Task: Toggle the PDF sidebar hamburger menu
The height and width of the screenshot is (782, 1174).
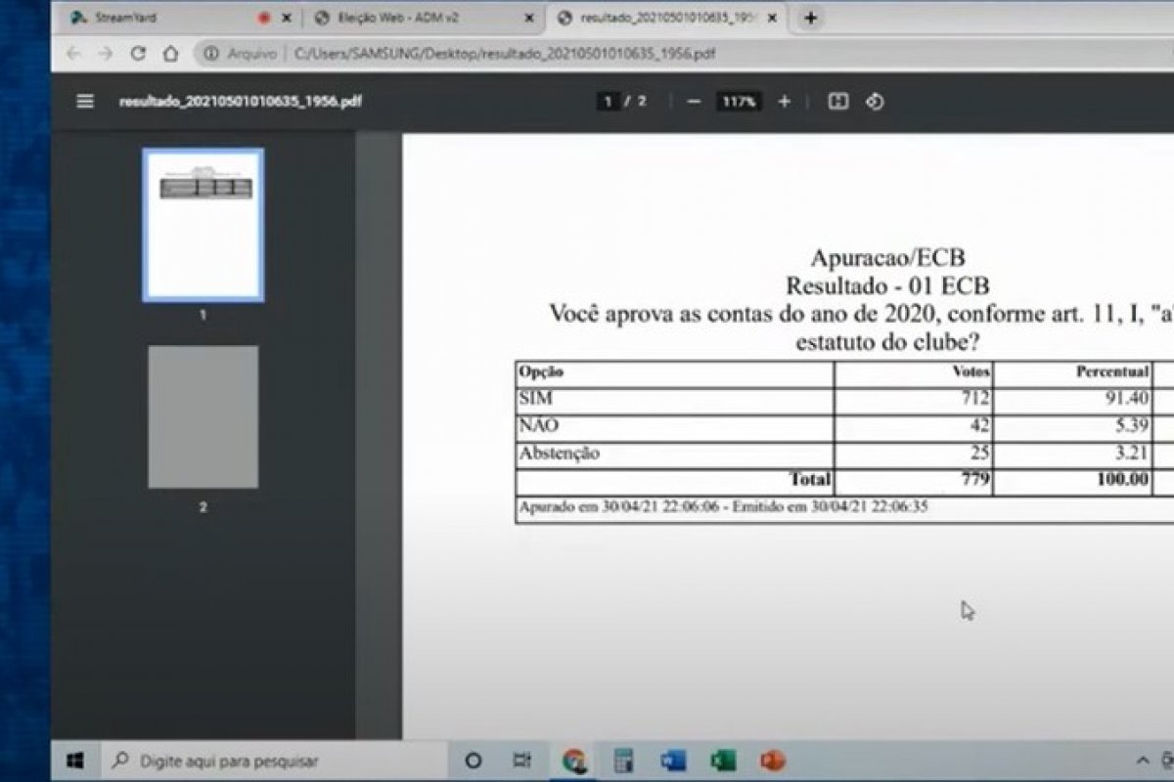Action: (x=85, y=102)
